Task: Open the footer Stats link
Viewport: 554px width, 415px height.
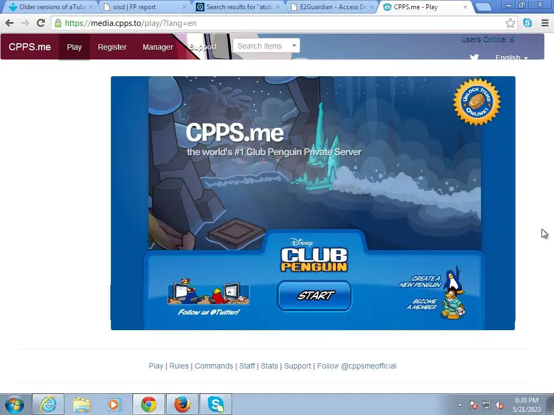Action: (269, 366)
